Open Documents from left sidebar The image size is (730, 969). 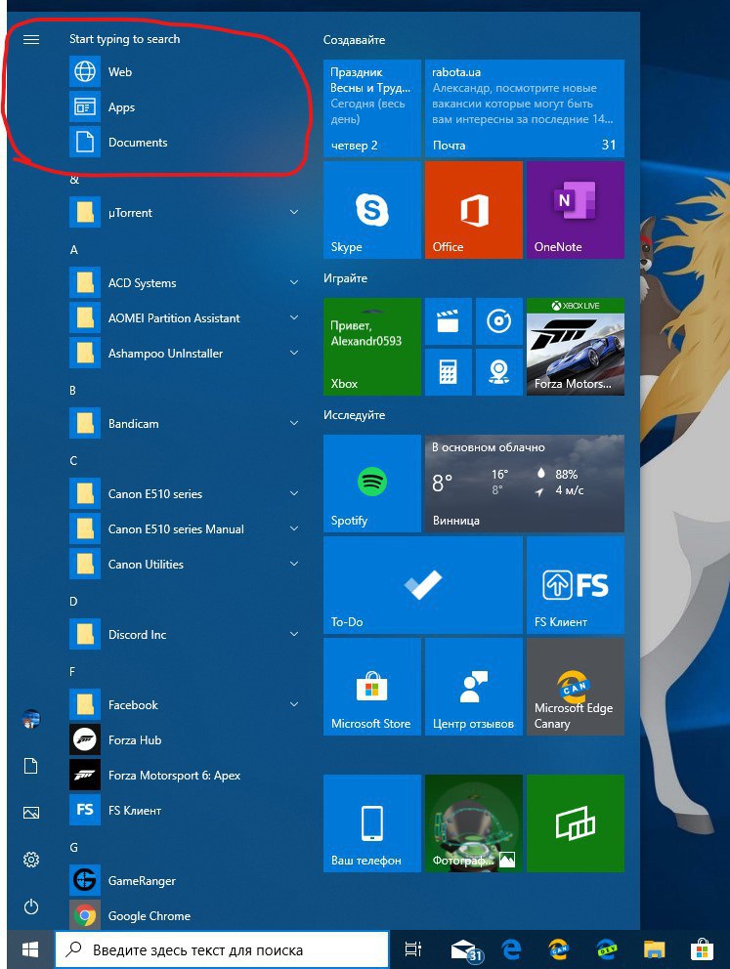pyautogui.click(x=31, y=766)
